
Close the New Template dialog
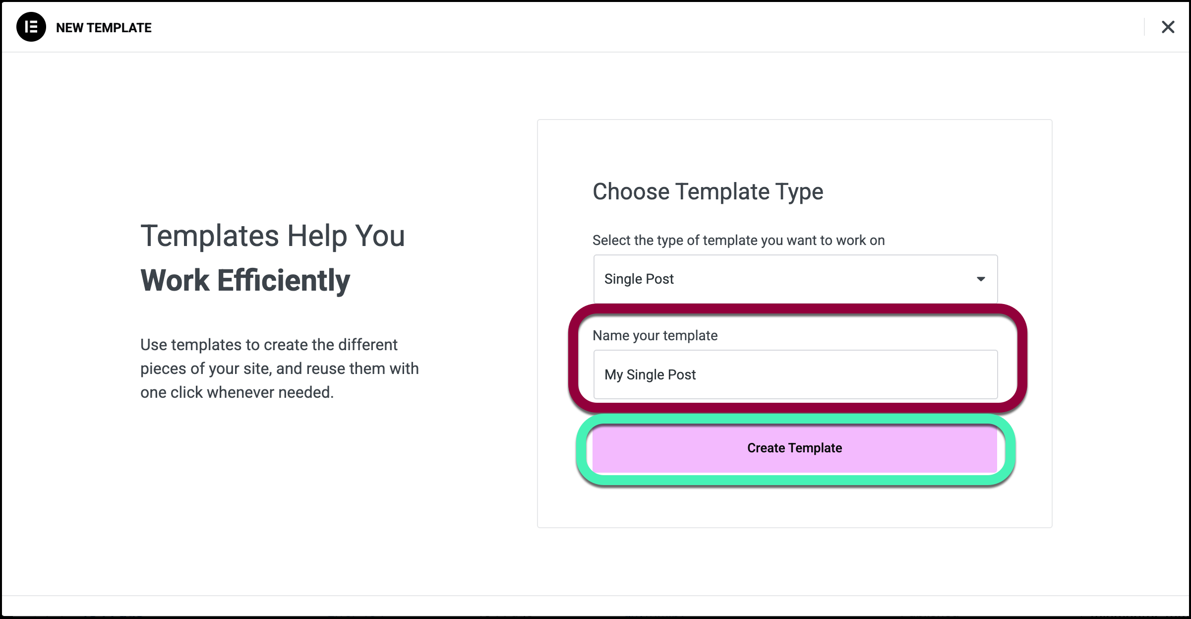pos(1168,27)
